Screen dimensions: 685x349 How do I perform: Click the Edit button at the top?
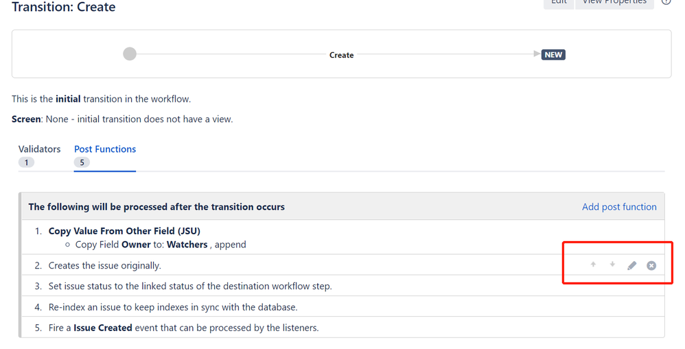pos(559,2)
